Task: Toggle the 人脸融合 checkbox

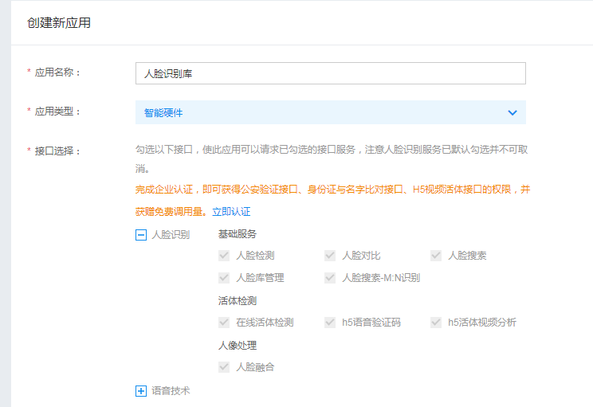Action: point(224,367)
